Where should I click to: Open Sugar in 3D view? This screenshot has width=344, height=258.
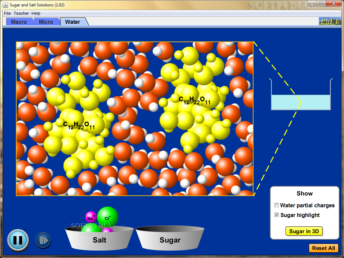304,231
